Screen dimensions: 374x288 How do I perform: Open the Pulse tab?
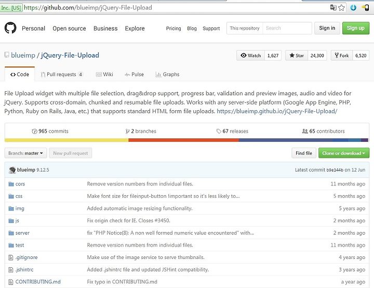point(134,75)
